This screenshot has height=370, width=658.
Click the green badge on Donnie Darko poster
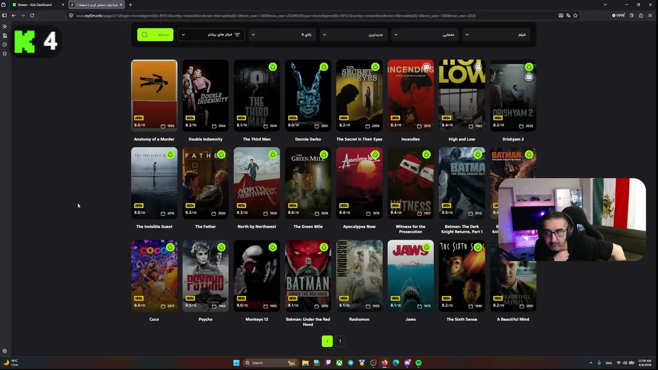click(324, 67)
